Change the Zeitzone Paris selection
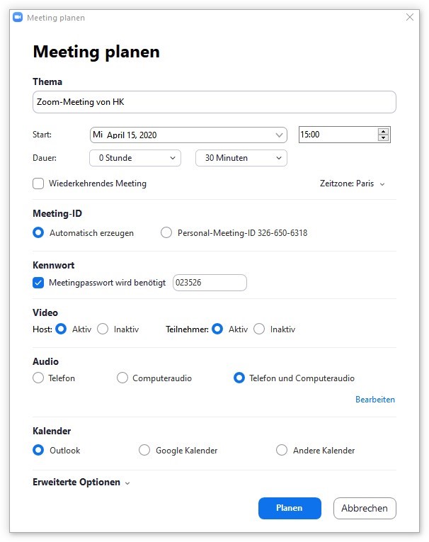 coord(352,184)
